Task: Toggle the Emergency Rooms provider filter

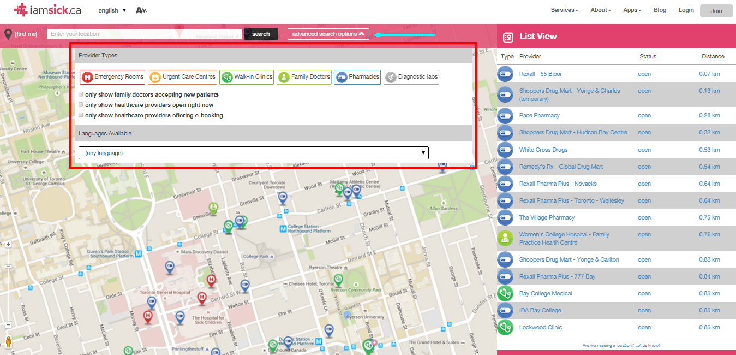Action: pyautogui.click(x=112, y=77)
